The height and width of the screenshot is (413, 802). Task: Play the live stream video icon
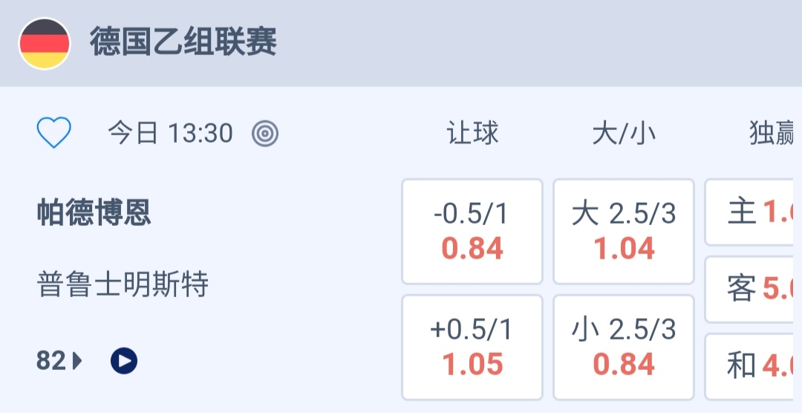[x=124, y=361]
